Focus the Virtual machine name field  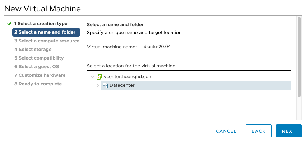(x=206, y=47)
